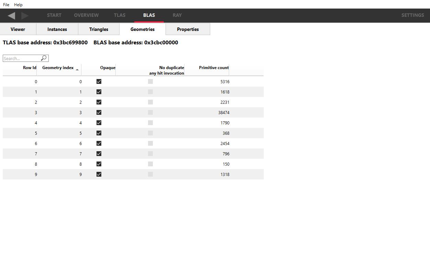Click the back navigation arrow icon
The width and height of the screenshot is (430, 266).
point(11,15)
